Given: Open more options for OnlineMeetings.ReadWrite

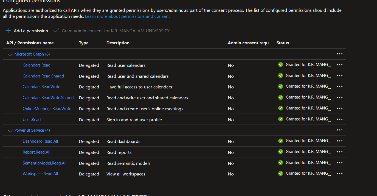Looking at the screenshot, I should 339,108.
